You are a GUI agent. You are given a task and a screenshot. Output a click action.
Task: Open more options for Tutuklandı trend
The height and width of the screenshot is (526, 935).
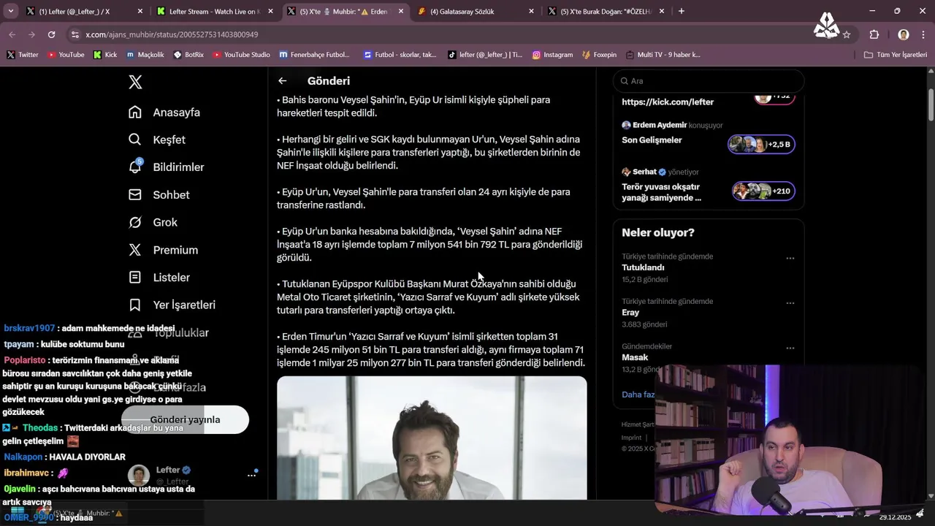point(790,258)
